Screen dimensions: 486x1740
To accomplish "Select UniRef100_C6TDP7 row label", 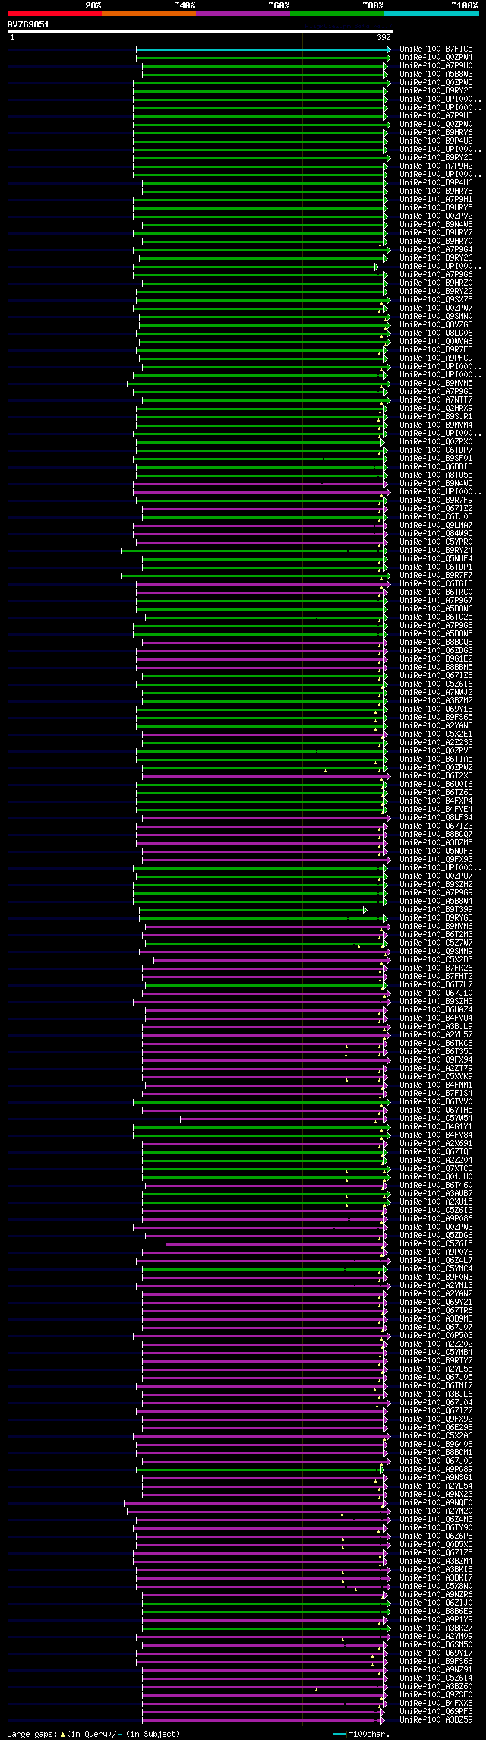I will [x=436, y=450].
